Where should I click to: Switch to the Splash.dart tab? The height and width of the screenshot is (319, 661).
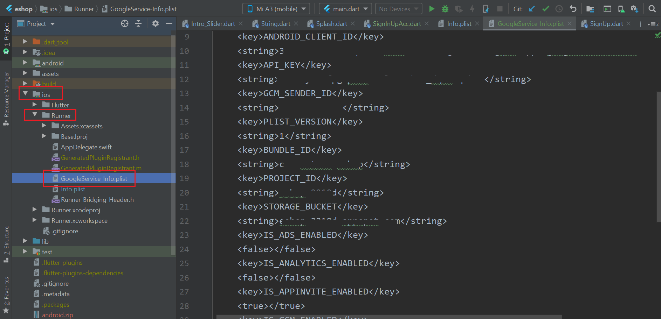(331, 24)
